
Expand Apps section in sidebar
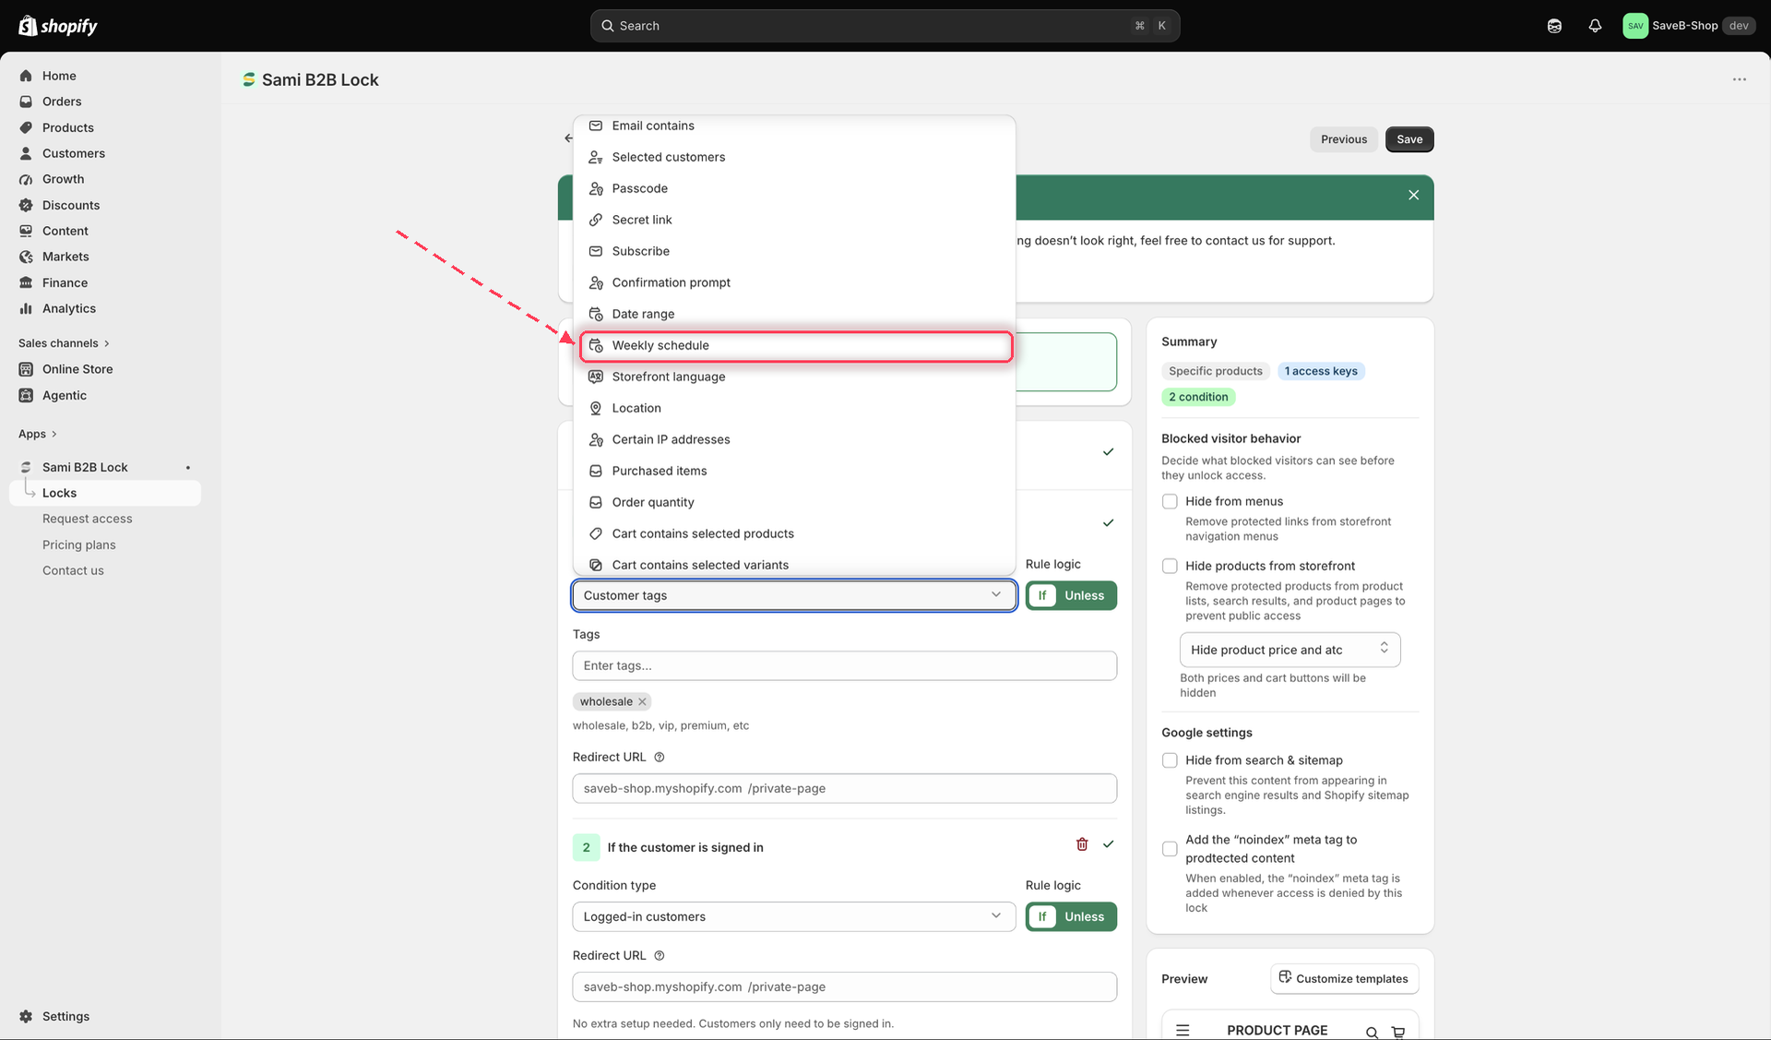pos(38,434)
